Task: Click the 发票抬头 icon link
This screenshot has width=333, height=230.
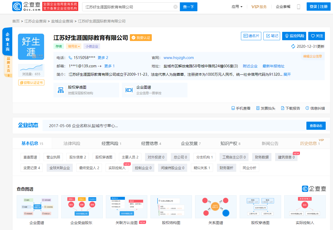Action: pos(266,108)
